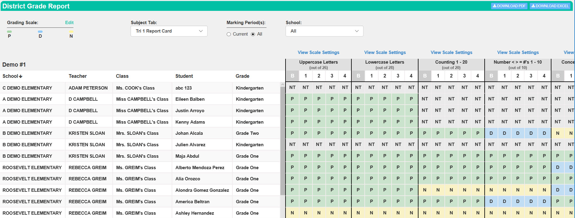Select period 4 under Number < > =
This screenshot has height=218, width=575.
pos(544,76)
